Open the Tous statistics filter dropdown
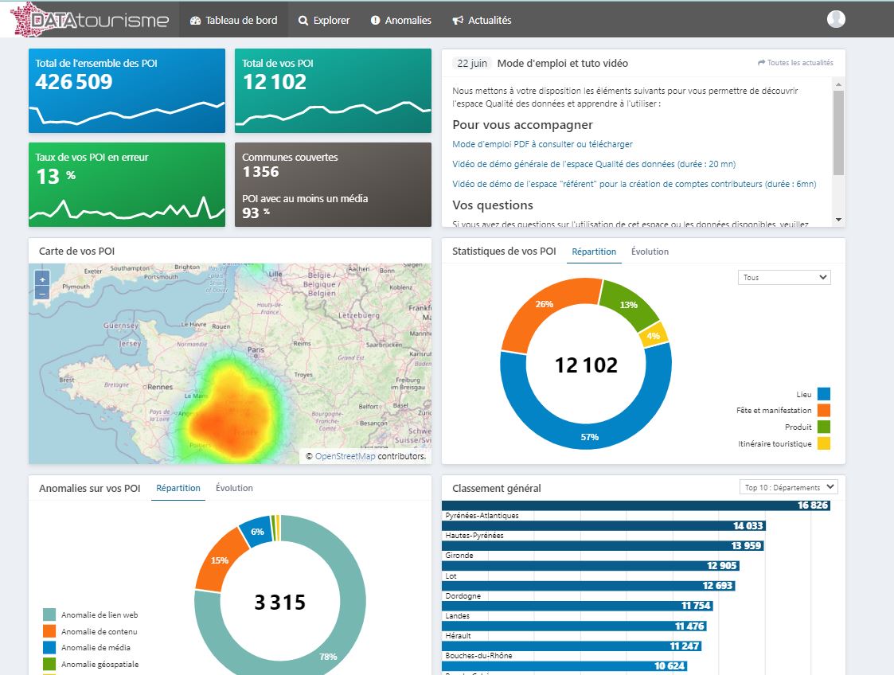894x675 pixels. (x=784, y=278)
